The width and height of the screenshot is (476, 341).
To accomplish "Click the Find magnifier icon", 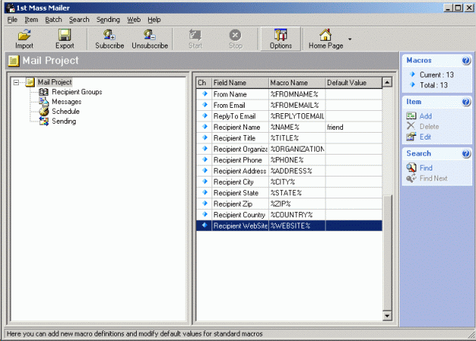I will pyautogui.click(x=411, y=167).
